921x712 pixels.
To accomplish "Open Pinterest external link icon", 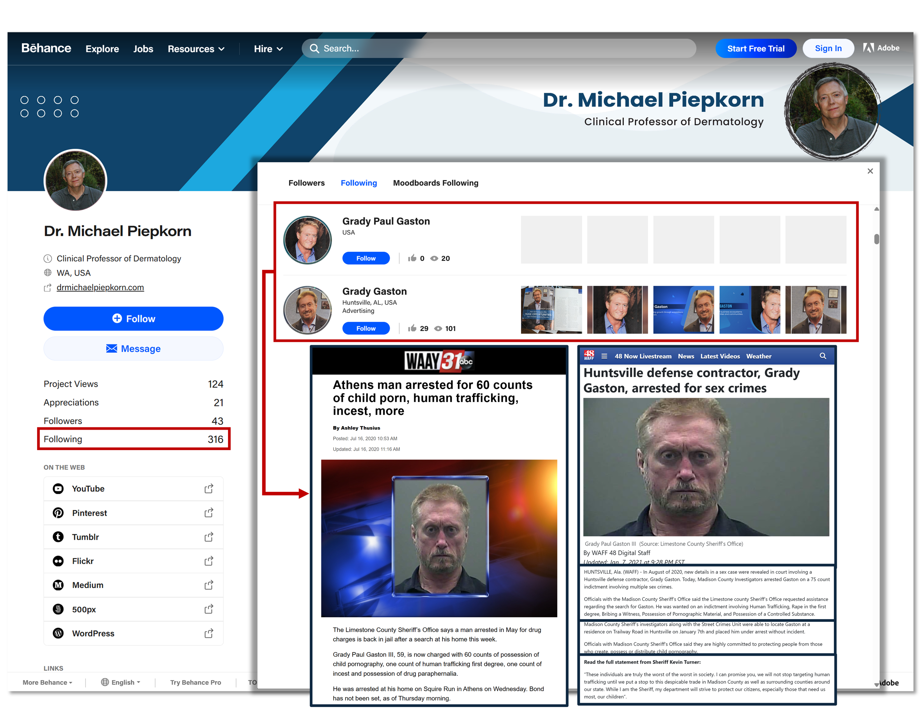I will [209, 513].
